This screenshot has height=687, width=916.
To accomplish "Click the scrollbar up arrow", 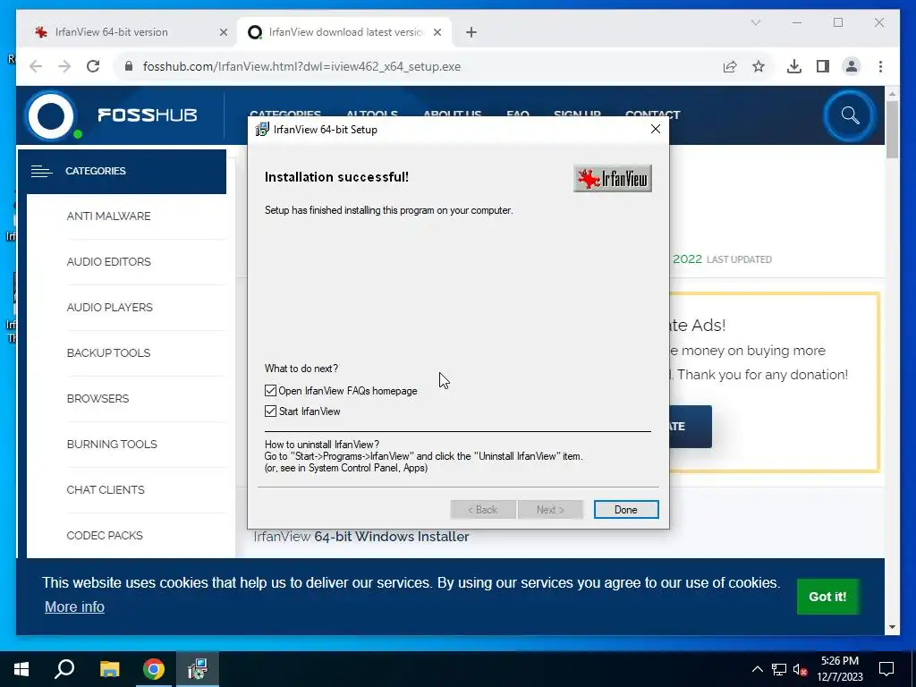I will pos(892,93).
